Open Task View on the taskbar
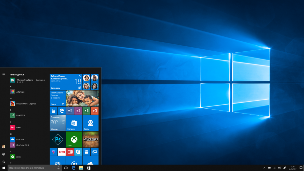This screenshot has width=304, height=171. (66, 168)
